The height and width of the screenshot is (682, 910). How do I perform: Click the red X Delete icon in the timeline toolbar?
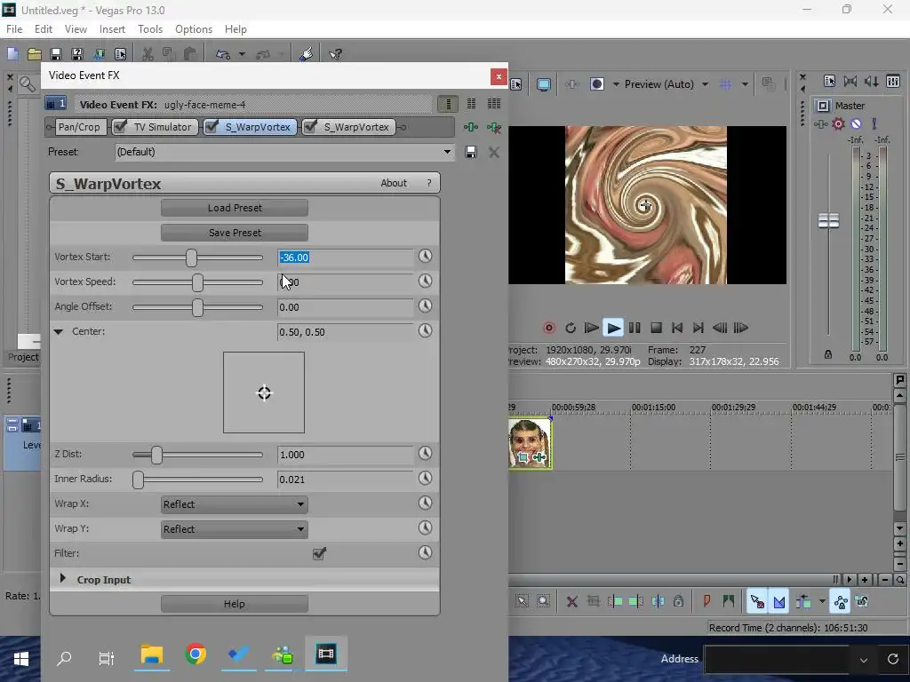point(571,601)
